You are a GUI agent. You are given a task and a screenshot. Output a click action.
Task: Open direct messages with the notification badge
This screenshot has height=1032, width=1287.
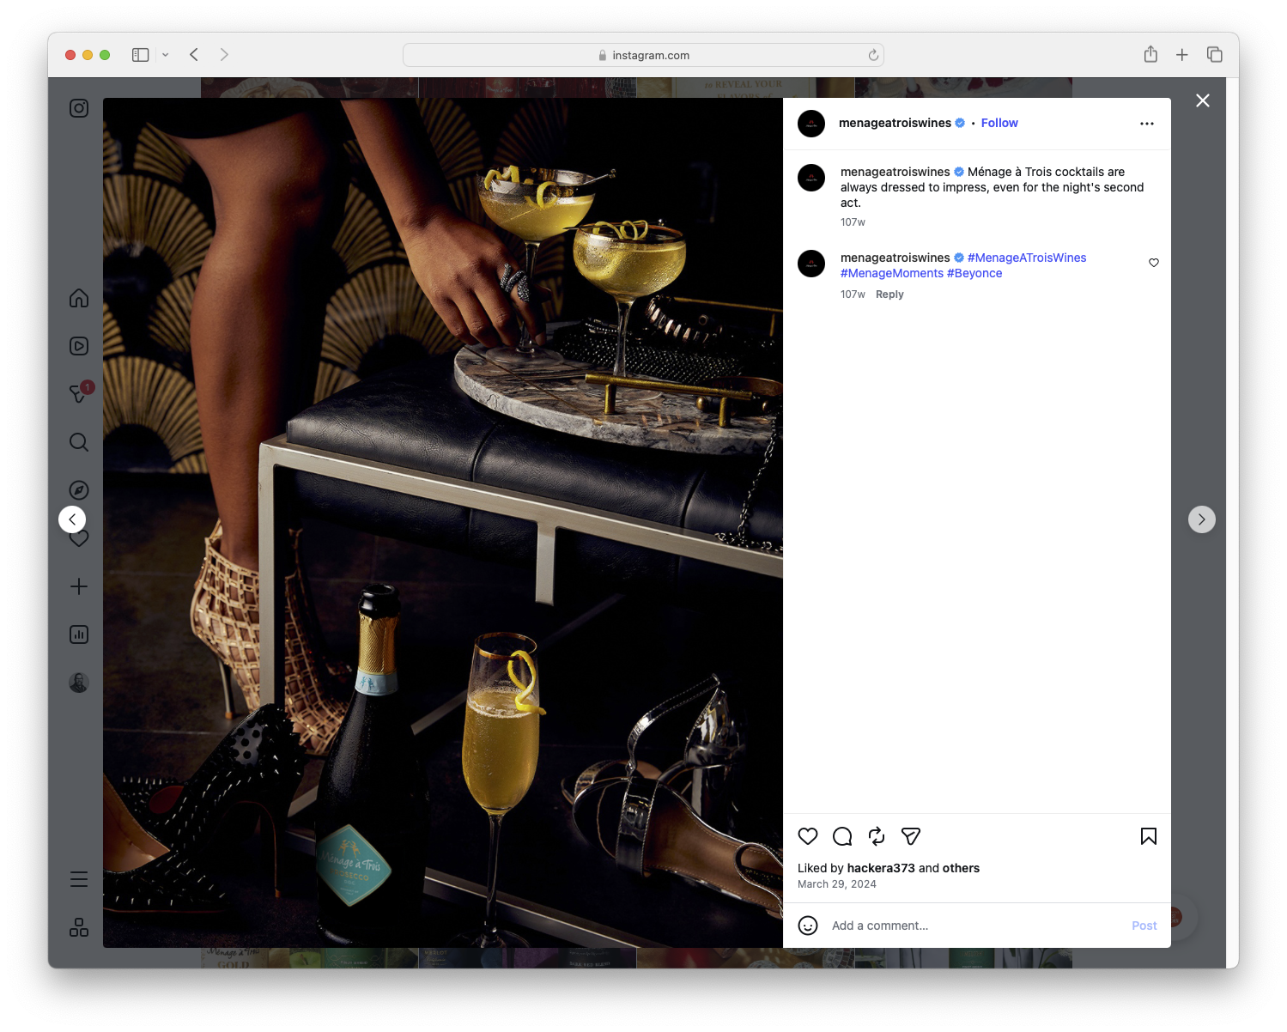coord(78,393)
